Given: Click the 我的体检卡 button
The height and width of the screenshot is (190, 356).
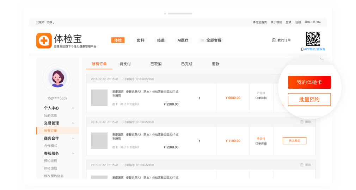Looking at the screenshot, I should pos(309,82).
